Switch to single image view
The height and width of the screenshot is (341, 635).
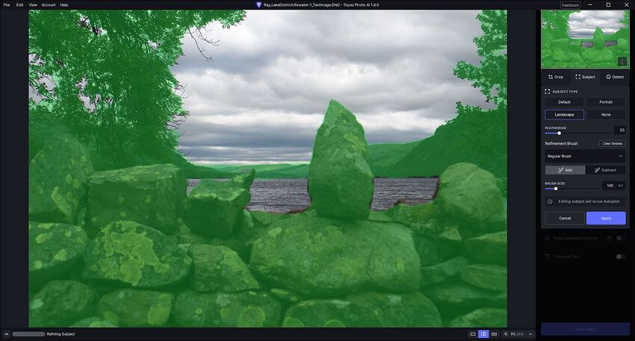tap(473, 334)
